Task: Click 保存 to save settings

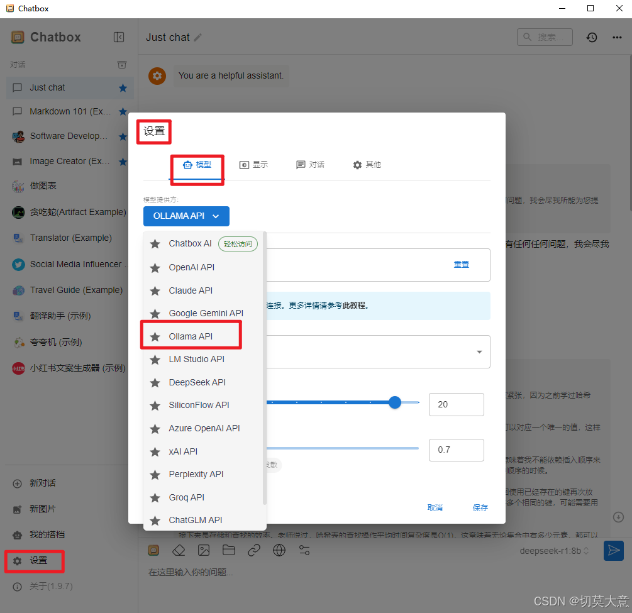Action: [480, 508]
